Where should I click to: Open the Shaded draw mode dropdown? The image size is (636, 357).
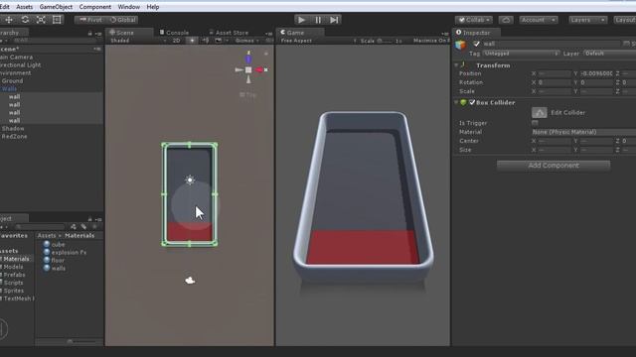(138, 41)
